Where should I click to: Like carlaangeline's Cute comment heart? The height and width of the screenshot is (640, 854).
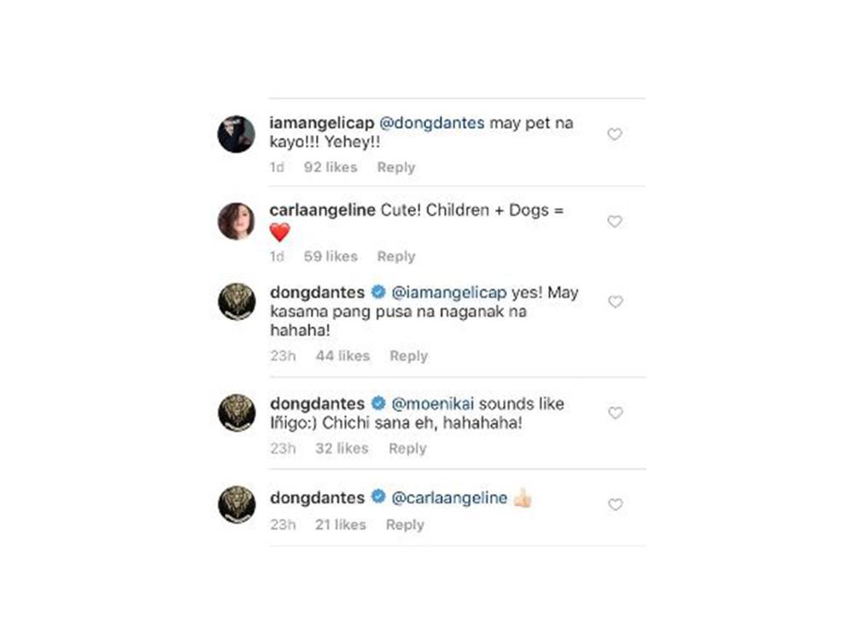coord(614,222)
